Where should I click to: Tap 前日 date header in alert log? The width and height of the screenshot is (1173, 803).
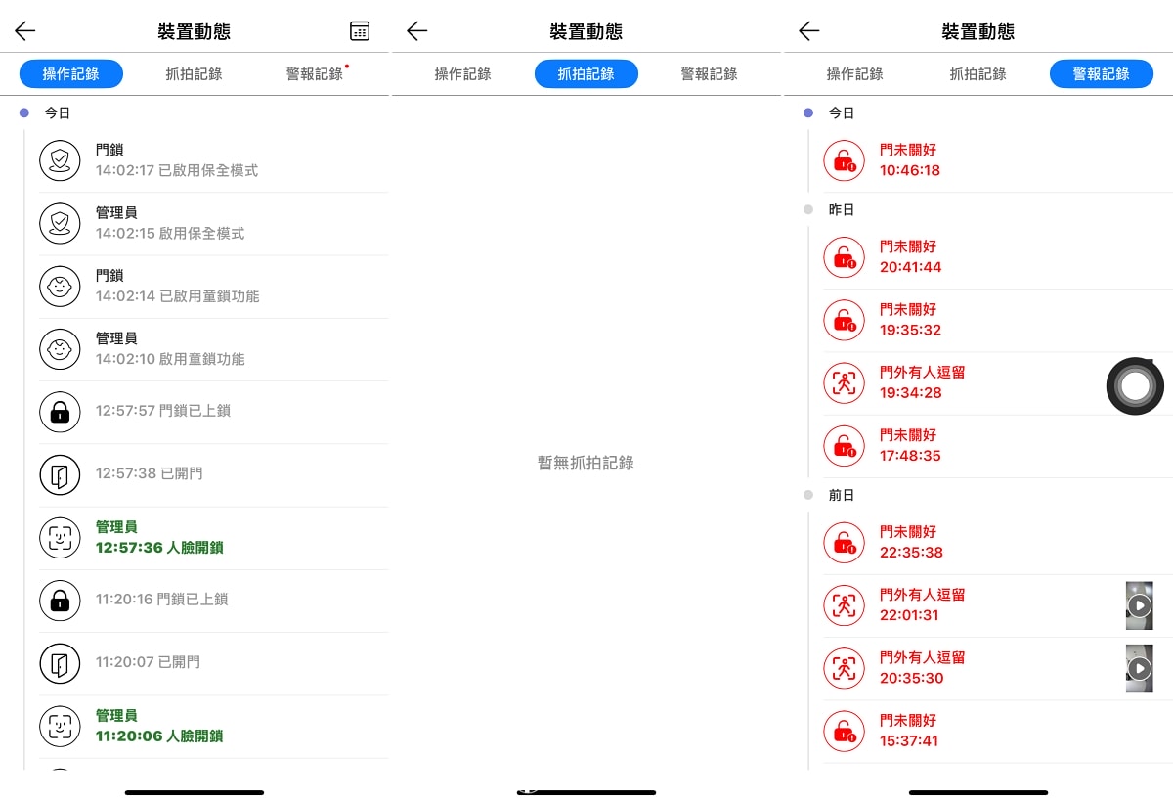pos(842,496)
